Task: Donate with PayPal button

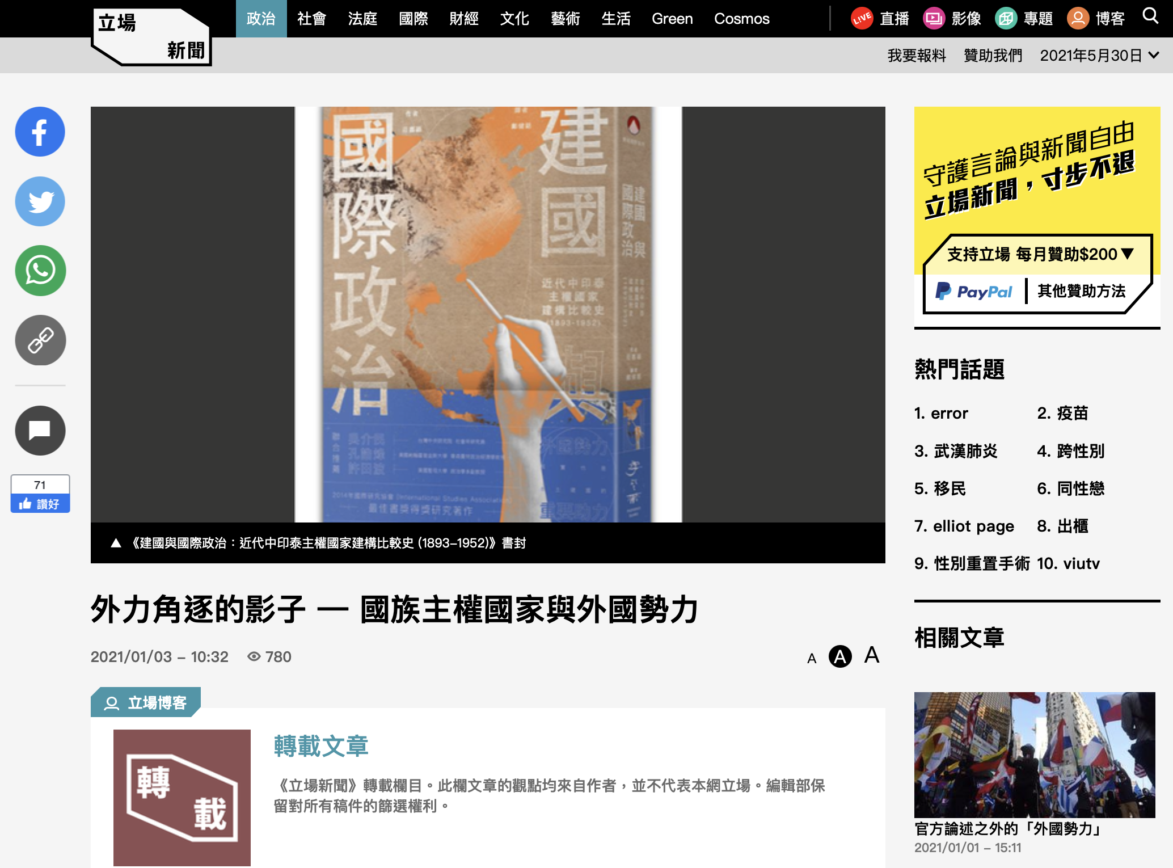Action: (x=973, y=291)
